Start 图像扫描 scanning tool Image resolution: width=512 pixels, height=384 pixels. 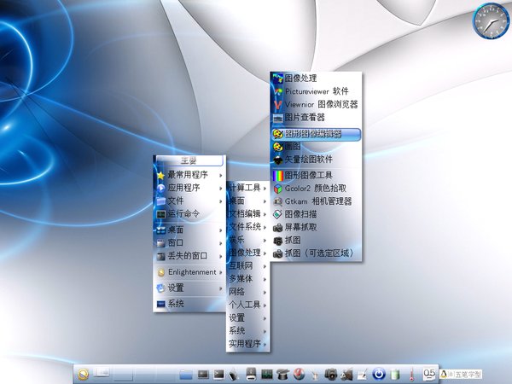click(x=303, y=214)
